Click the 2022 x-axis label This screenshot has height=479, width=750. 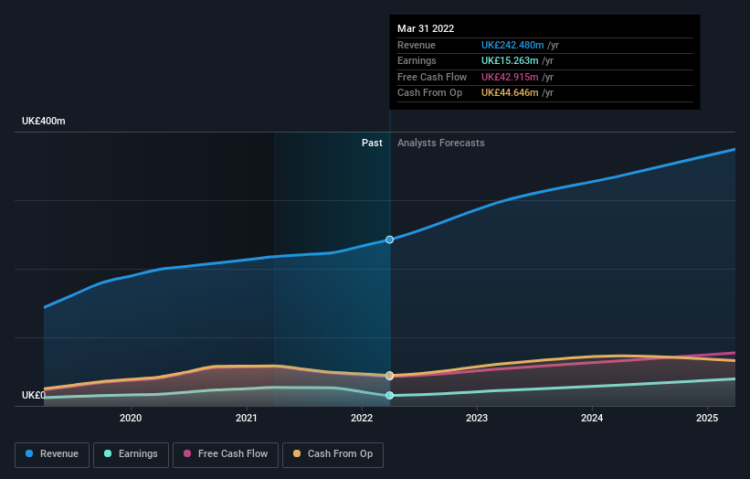click(362, 418)
